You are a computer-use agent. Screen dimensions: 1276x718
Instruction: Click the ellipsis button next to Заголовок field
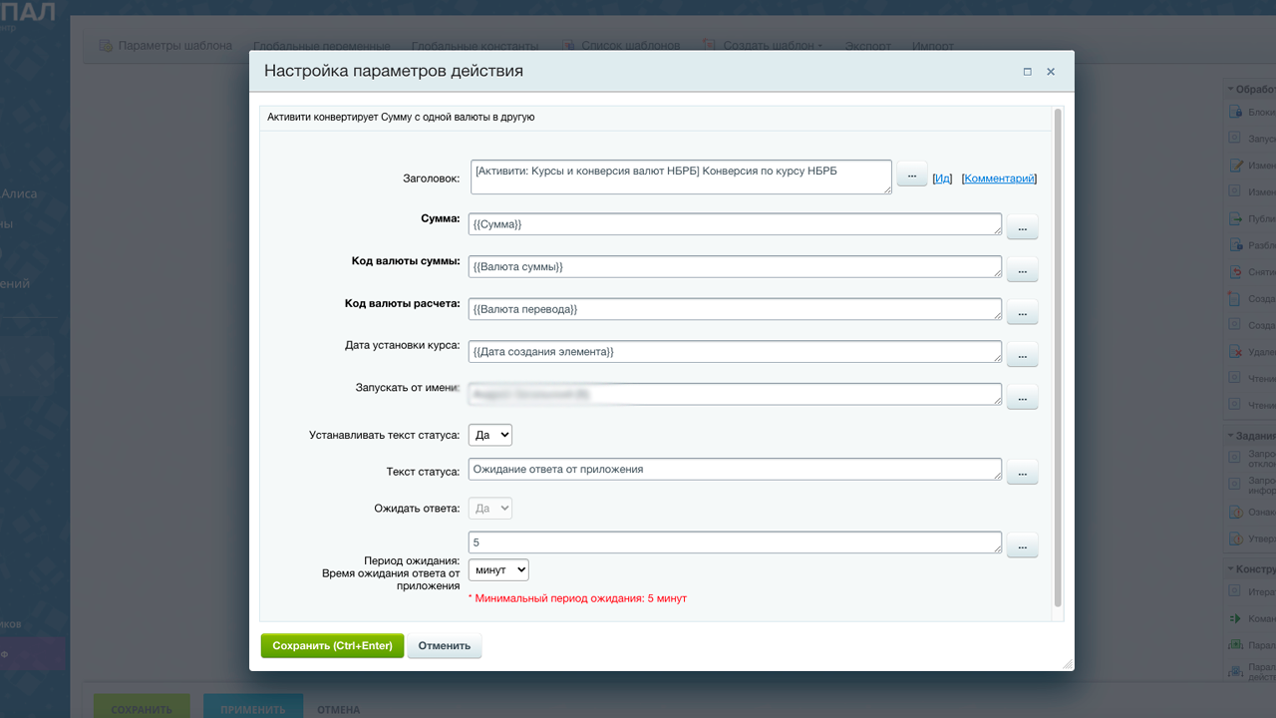pyautogui.click(x=911, y=175)
